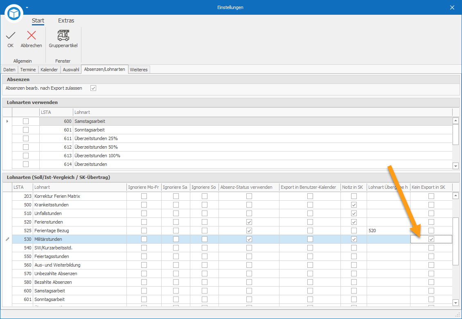
Task: Click the blue cube application logo
Action: point(14,13)
